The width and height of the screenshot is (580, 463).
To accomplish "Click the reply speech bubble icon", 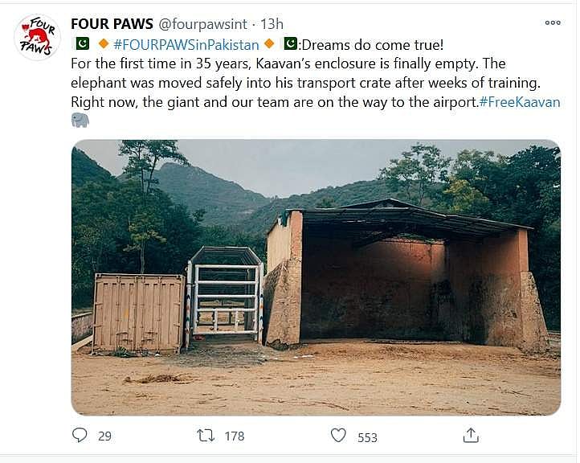I will pos(80,436).
